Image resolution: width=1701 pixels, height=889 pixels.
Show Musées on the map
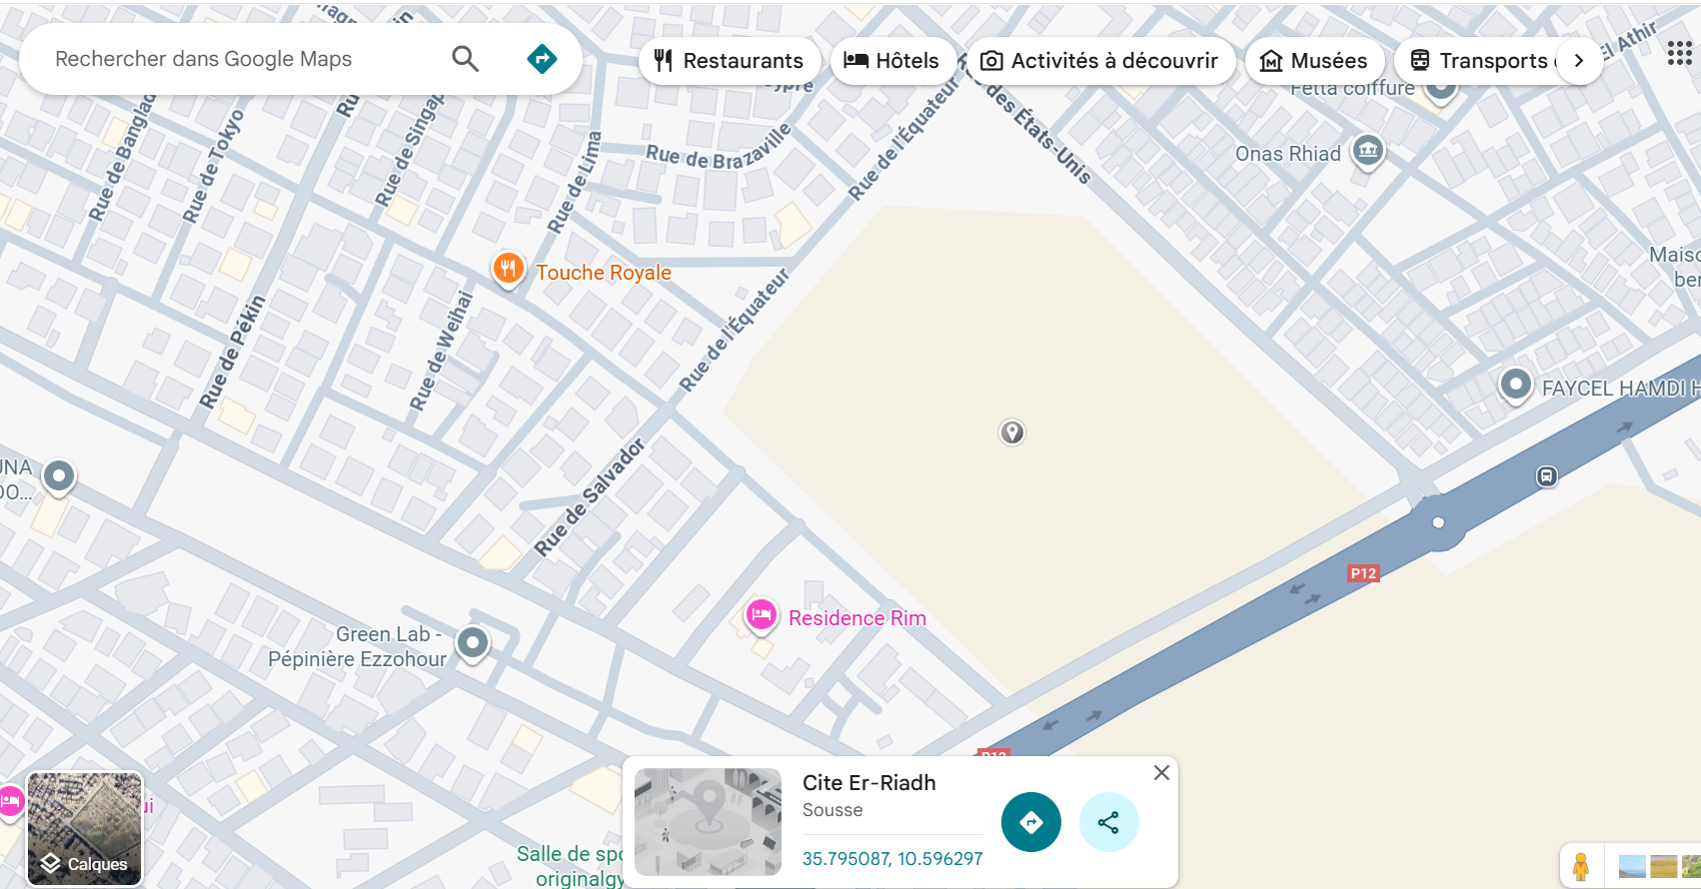pyautogui.click(x=1313, y=61)
